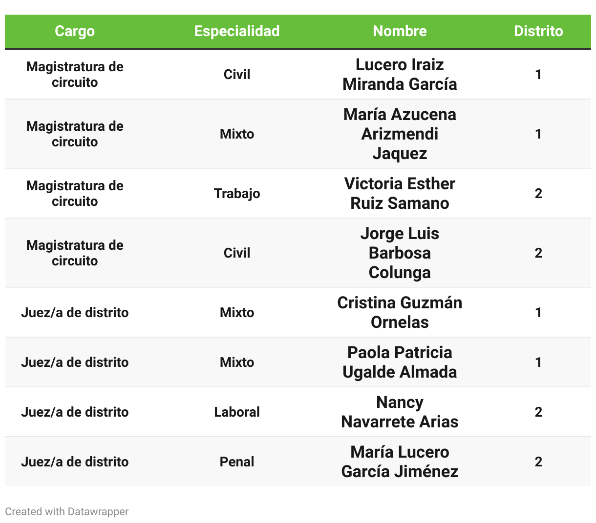Open the Created with Datawrapper link
The image size is (596, 523).
coord(67,511)
